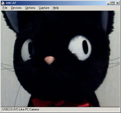Viewport: 121px width, 113px height.
Task: Open the File menu
Action: [x=5, y=8]
